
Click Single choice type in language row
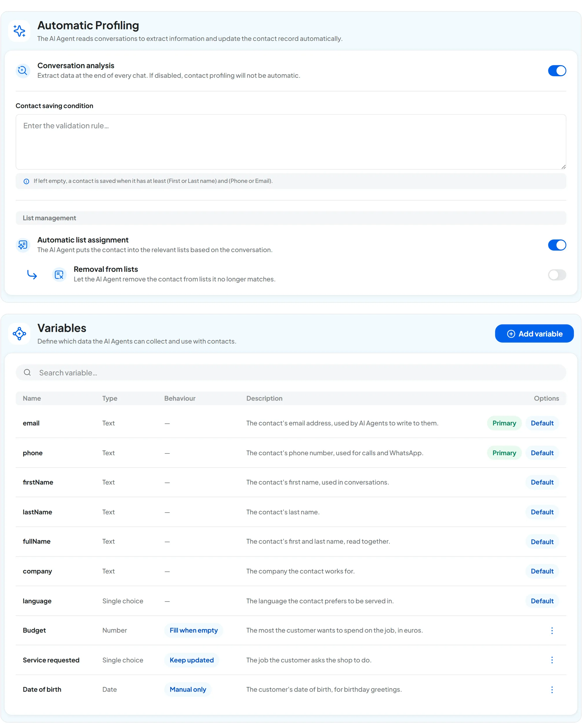click(x=123, y=601)
